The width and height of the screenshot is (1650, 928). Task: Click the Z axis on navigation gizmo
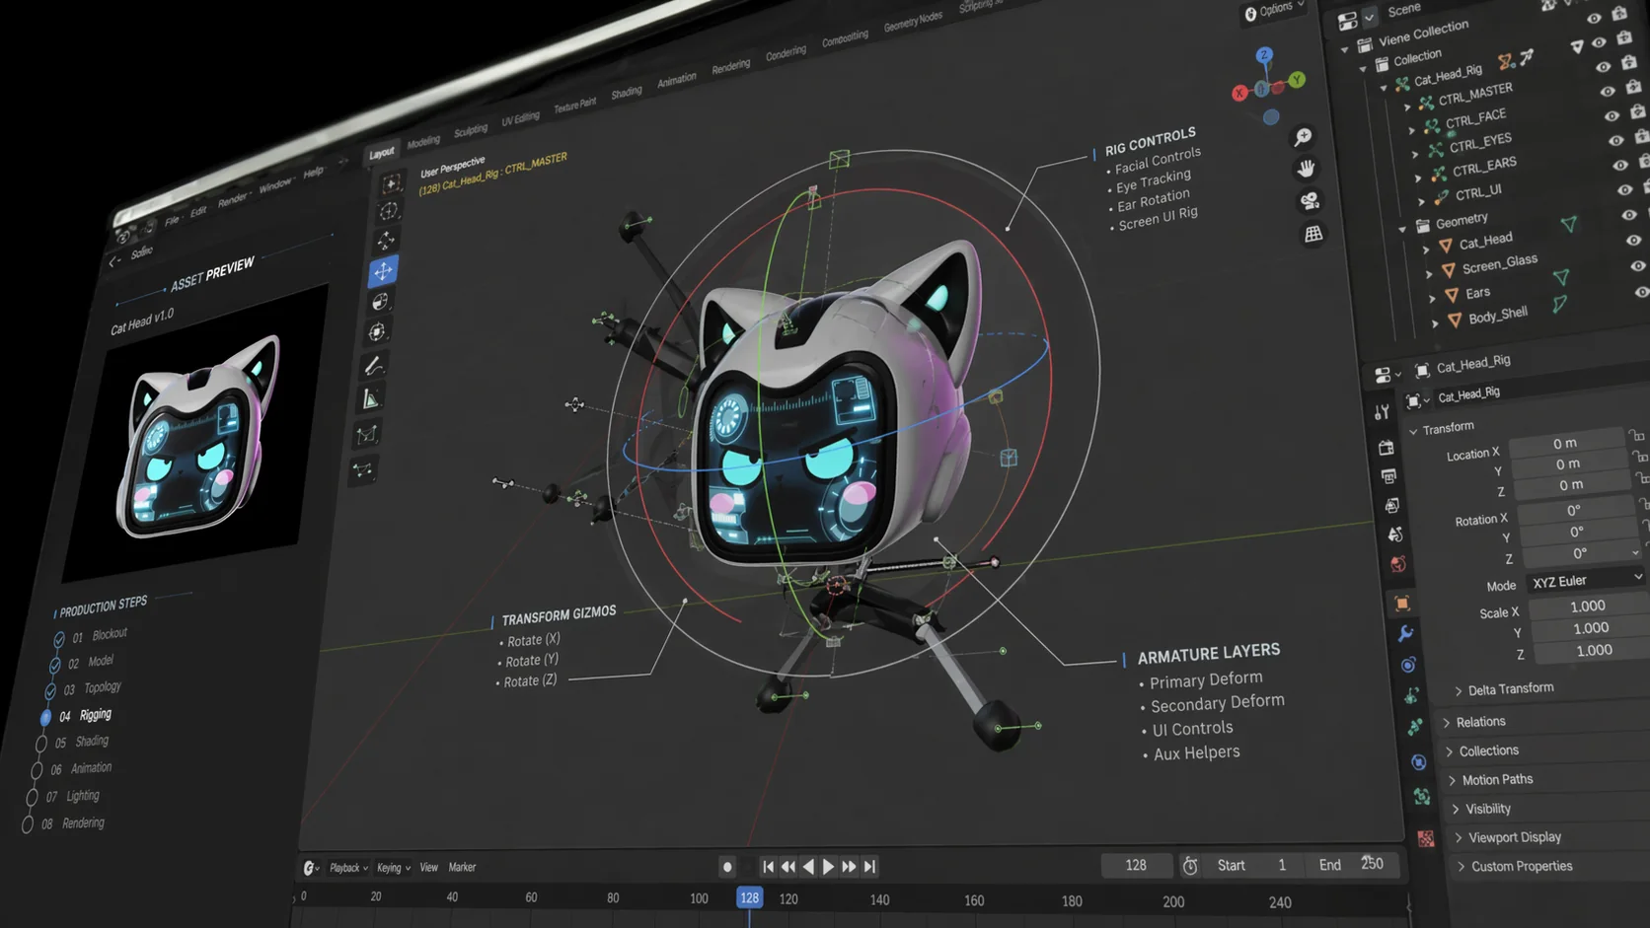tap(1264, 55)
